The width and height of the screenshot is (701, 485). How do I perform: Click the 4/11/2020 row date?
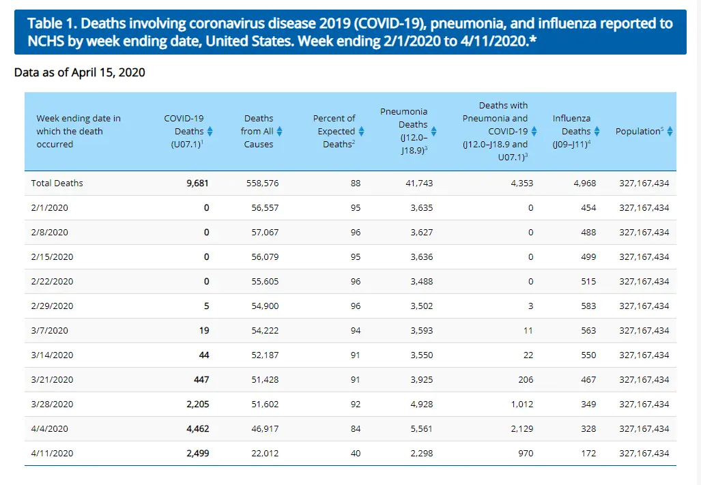click(x=52, y=454)
